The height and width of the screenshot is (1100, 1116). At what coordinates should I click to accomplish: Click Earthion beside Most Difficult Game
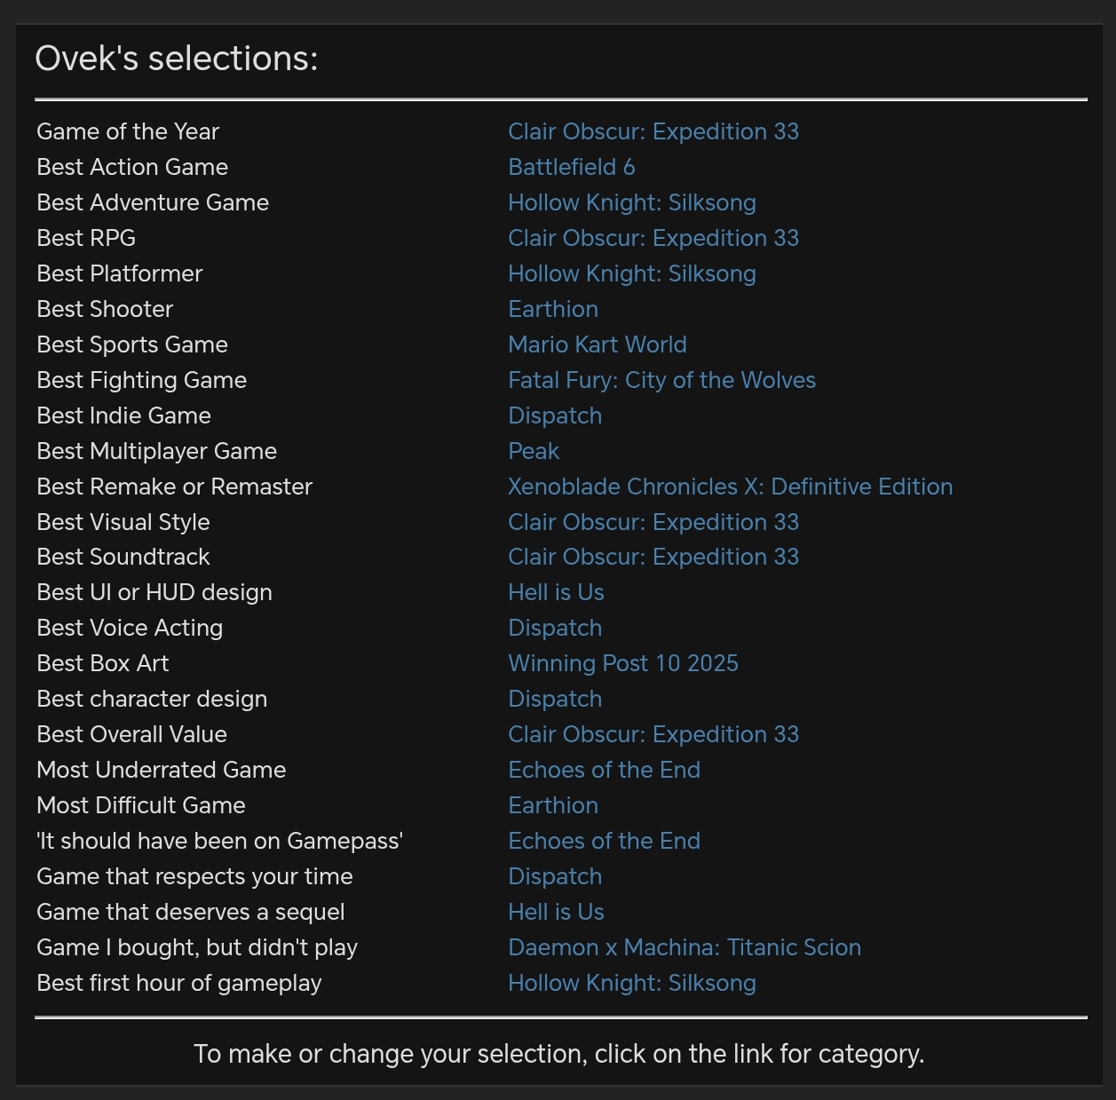pyautogui.click(x=552, y=805)
